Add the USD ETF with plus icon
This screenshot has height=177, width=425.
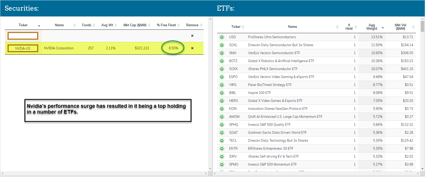222,37
